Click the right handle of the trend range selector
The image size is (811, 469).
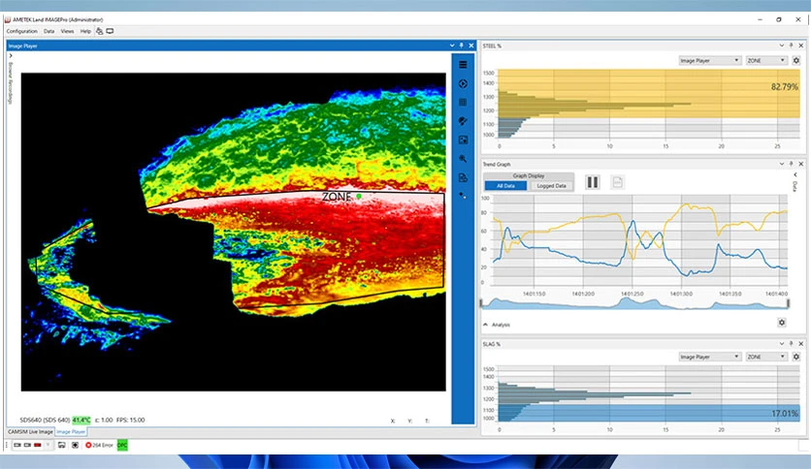[x=789, y=303]
